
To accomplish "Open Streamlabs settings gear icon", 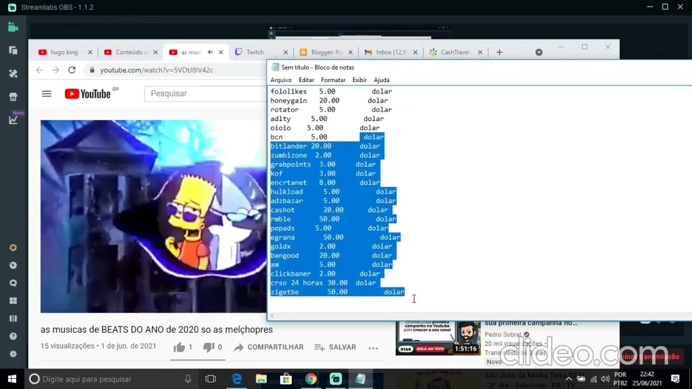I will click(13, 354).
